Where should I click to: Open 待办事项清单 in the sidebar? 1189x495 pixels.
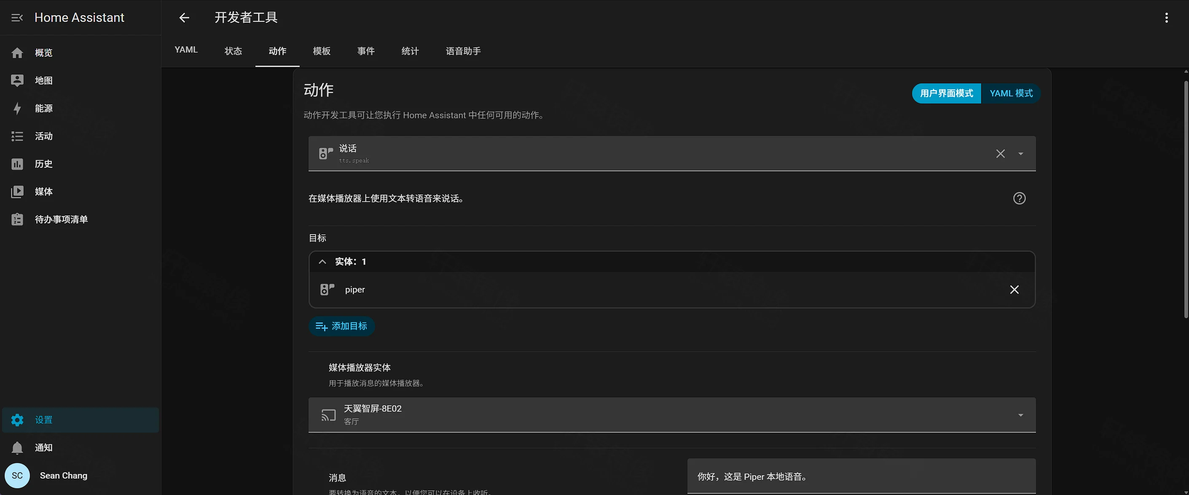(81, 219)
